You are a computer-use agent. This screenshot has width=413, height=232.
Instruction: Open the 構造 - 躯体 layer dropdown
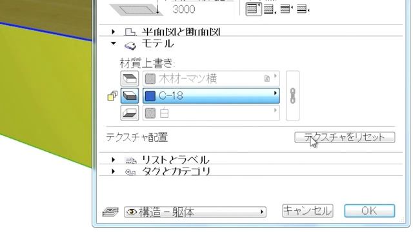pos(195,212)
